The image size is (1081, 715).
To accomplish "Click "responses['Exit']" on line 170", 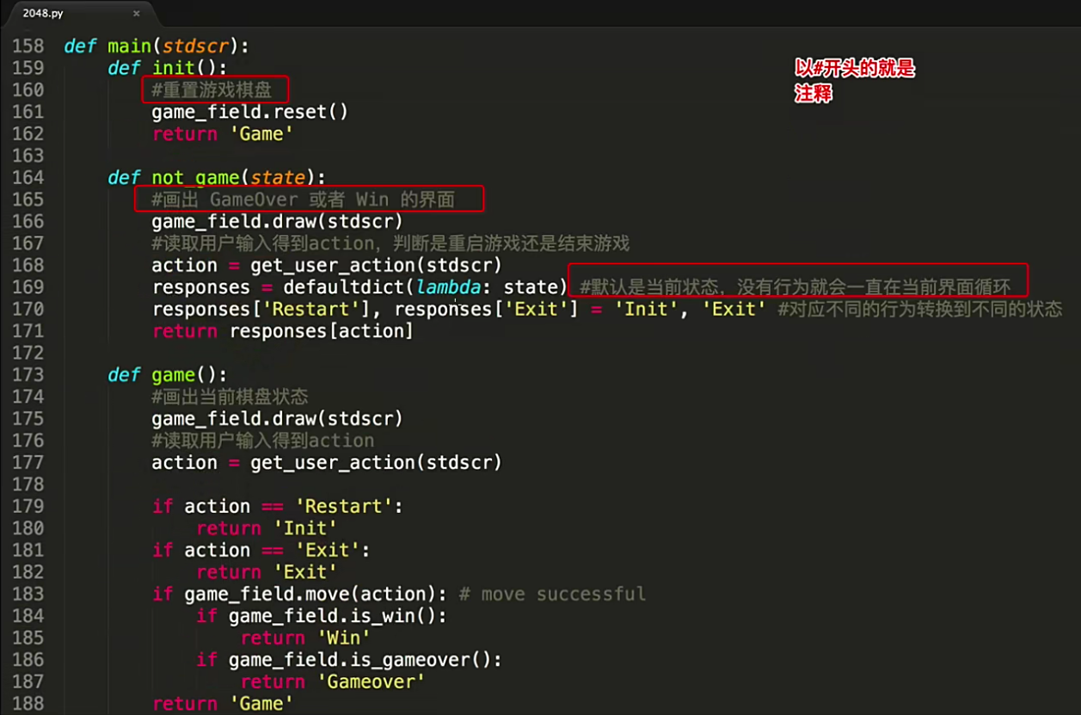I will pos(487,310).
